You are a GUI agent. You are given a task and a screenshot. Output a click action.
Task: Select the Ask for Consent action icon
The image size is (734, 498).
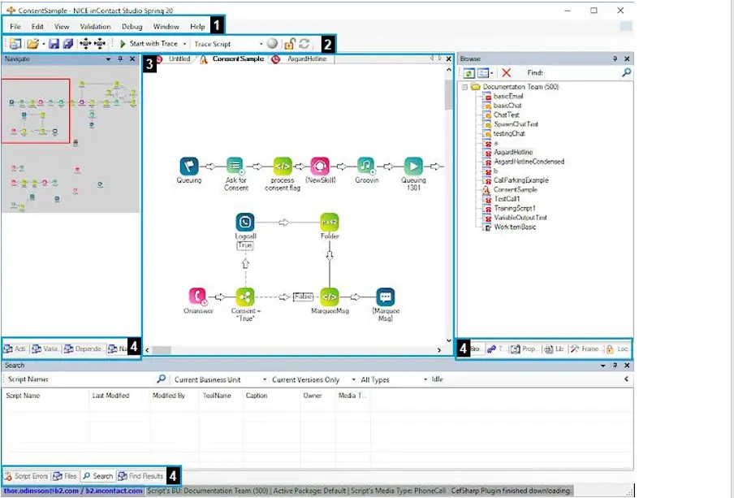click(235, 167)
